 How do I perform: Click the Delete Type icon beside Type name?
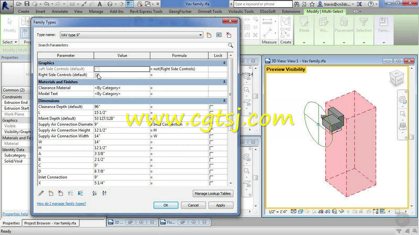tap(229, 35)
